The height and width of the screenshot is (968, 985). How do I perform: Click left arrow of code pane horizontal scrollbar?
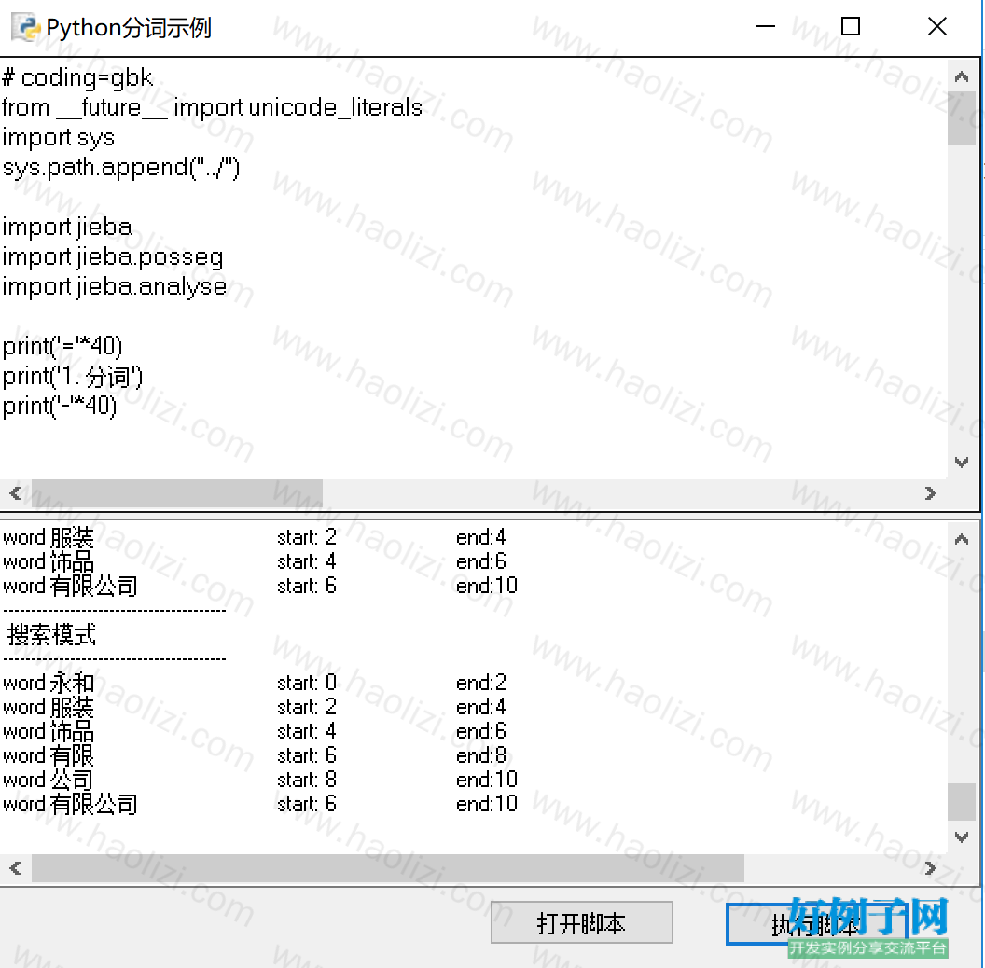16,493
